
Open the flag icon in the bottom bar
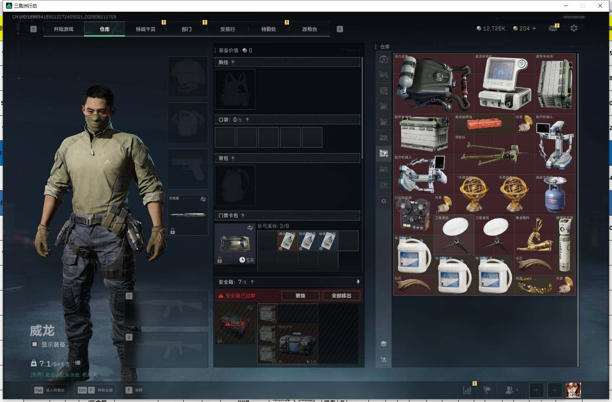pos(487,390)
